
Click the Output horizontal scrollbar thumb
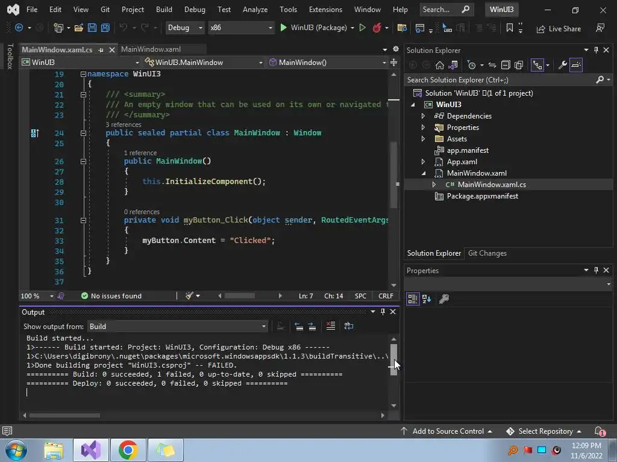(64, 415)
